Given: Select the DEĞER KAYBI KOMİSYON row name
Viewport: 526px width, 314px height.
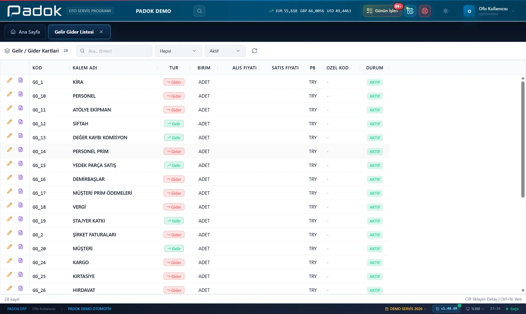Looking at the screenshot, I should pyautogui.click(x=100, y=137).
